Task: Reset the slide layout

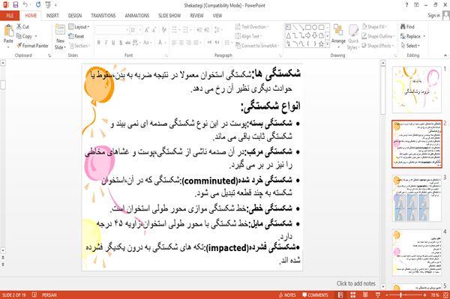Action: point(76,36)
